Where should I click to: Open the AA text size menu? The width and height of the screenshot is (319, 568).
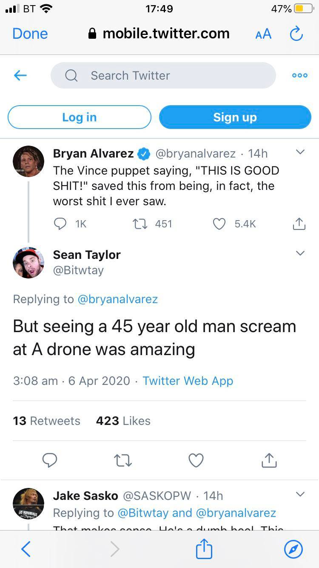(x=263, y=34)
